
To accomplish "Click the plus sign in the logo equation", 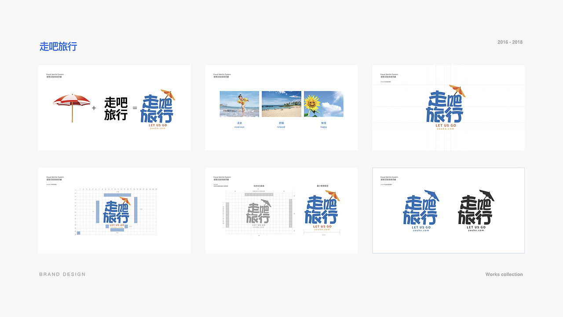I will click(x=94, y=108).
